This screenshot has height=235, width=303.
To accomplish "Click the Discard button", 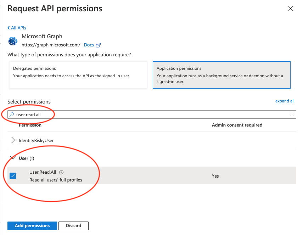I will pyautogui.click(x=73, y=225).
